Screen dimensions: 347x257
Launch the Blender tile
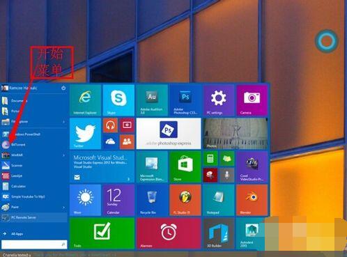252,200
